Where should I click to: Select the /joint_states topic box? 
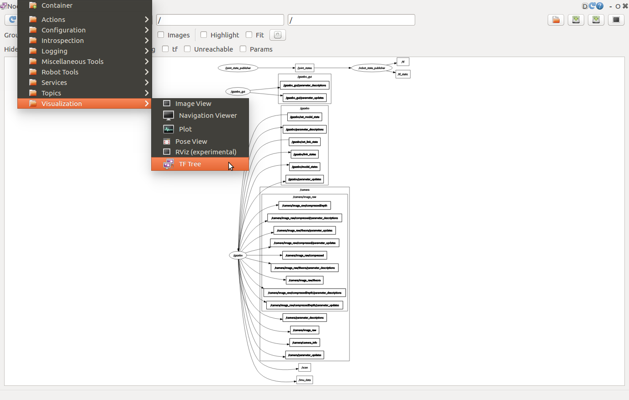click(x=305, y=68)
